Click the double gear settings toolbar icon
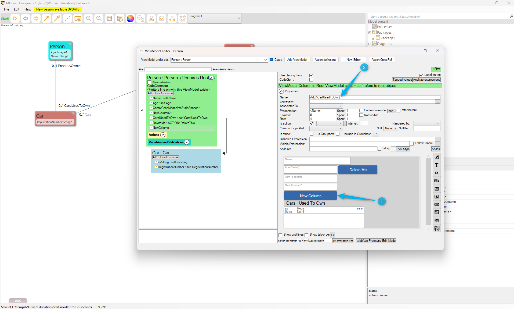 (x=141, y=19)
